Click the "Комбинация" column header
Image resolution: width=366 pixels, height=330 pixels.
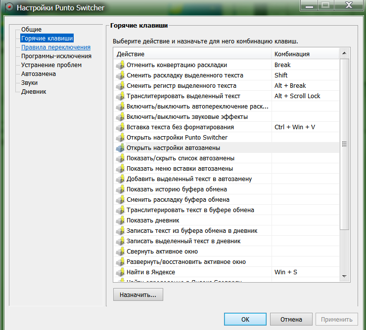305,54
